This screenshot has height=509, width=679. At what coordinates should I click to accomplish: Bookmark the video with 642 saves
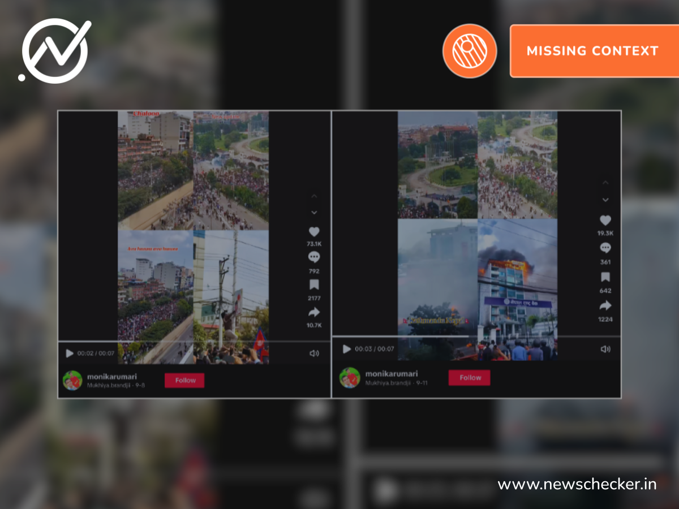pos(605,277)
